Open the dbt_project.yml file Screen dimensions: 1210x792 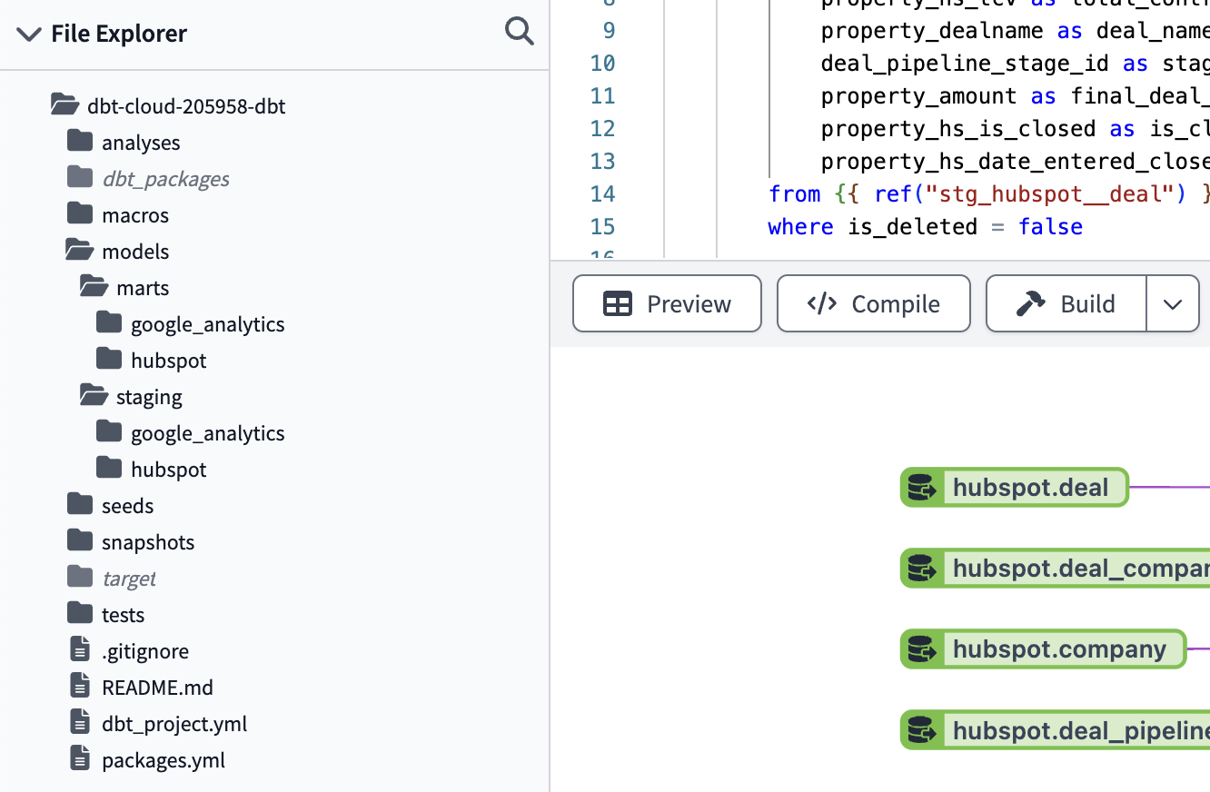(x=174, y=723)
